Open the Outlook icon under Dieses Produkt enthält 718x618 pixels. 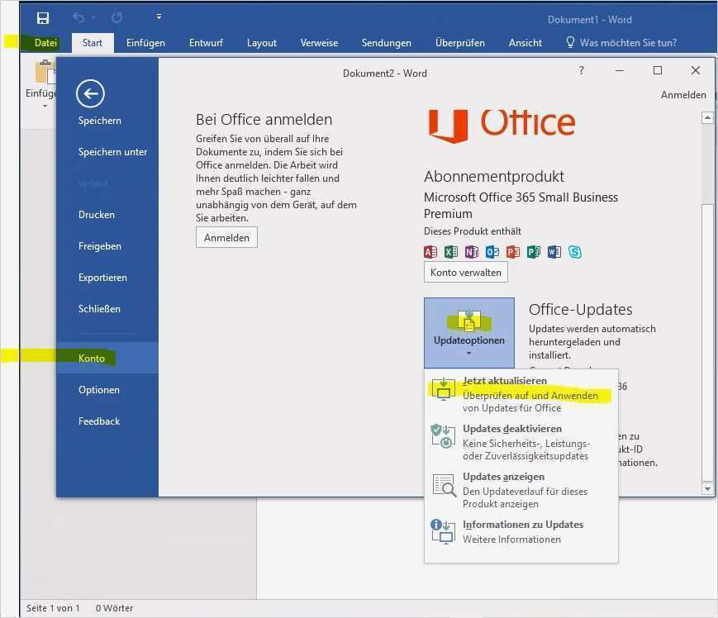[x=492, y=252]
